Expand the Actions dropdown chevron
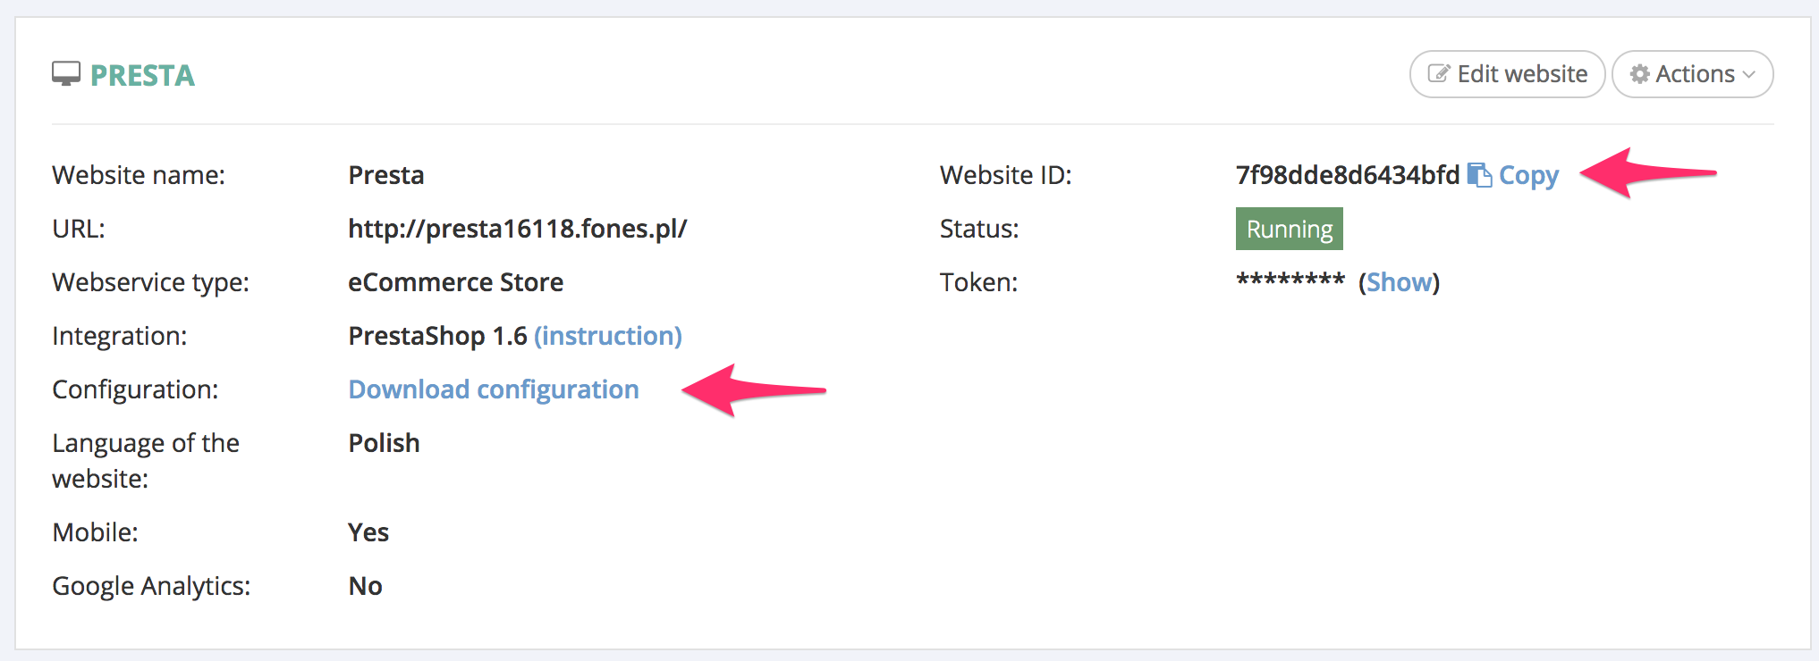Screen dimensions: 1819x661 click(x=1749, y=75)
